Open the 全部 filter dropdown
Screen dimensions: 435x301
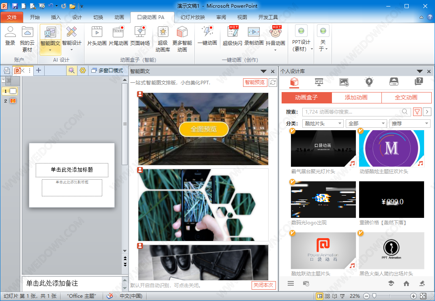tap(366, 123)
